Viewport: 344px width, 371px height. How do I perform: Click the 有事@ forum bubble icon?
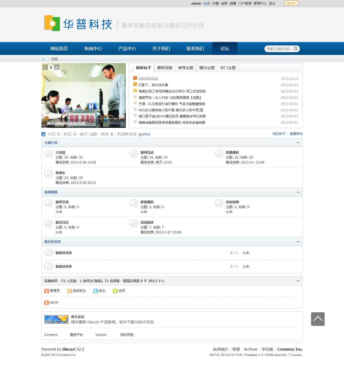point(49,174)
